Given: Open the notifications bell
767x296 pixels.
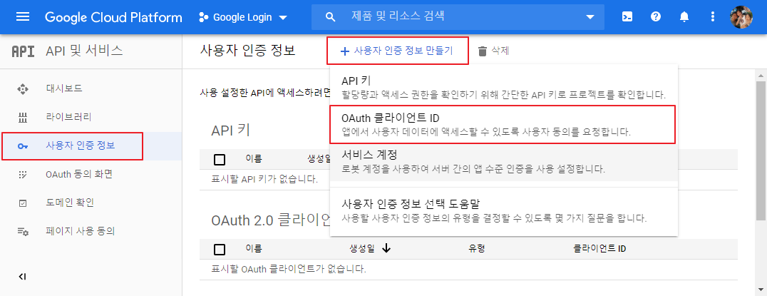Looking at the screenshot, I should click(x=684, y=17).
